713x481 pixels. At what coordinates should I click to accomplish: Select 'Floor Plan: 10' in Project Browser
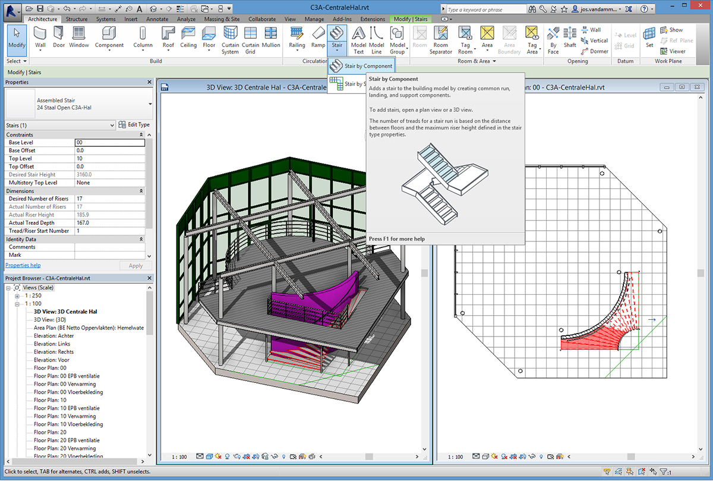click(x=50, y=400)
